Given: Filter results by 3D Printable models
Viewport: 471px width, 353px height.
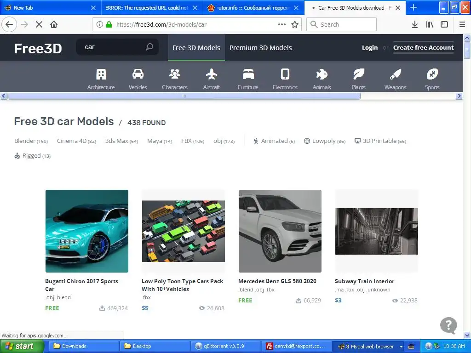Looking at the screenshot, I should click(x=380, y=141).
